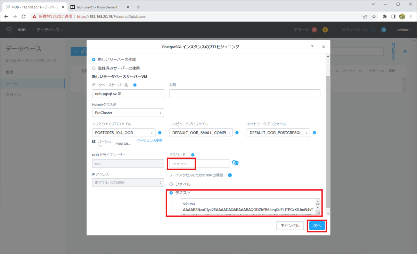Show info for データベースサーバー名 field
The image size is (417, 254).
pos(135,85)
